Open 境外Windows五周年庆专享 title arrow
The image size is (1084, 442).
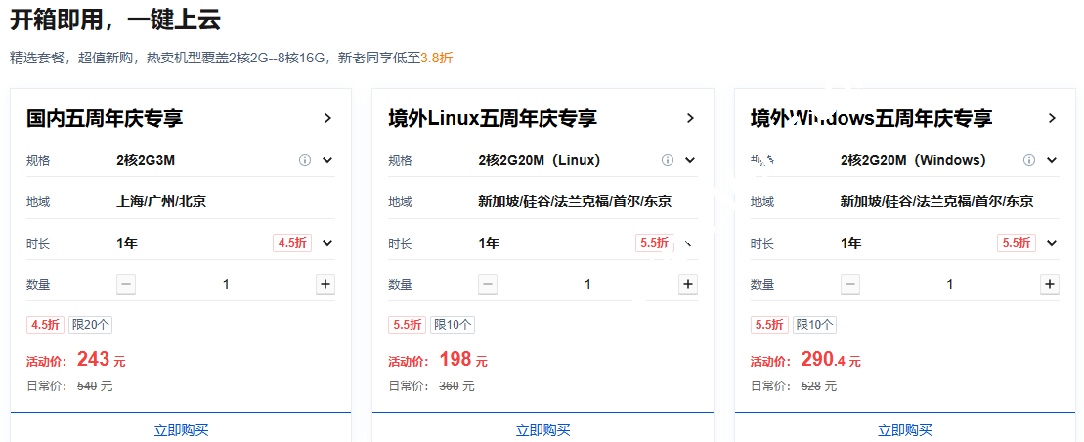point(1052,118)
